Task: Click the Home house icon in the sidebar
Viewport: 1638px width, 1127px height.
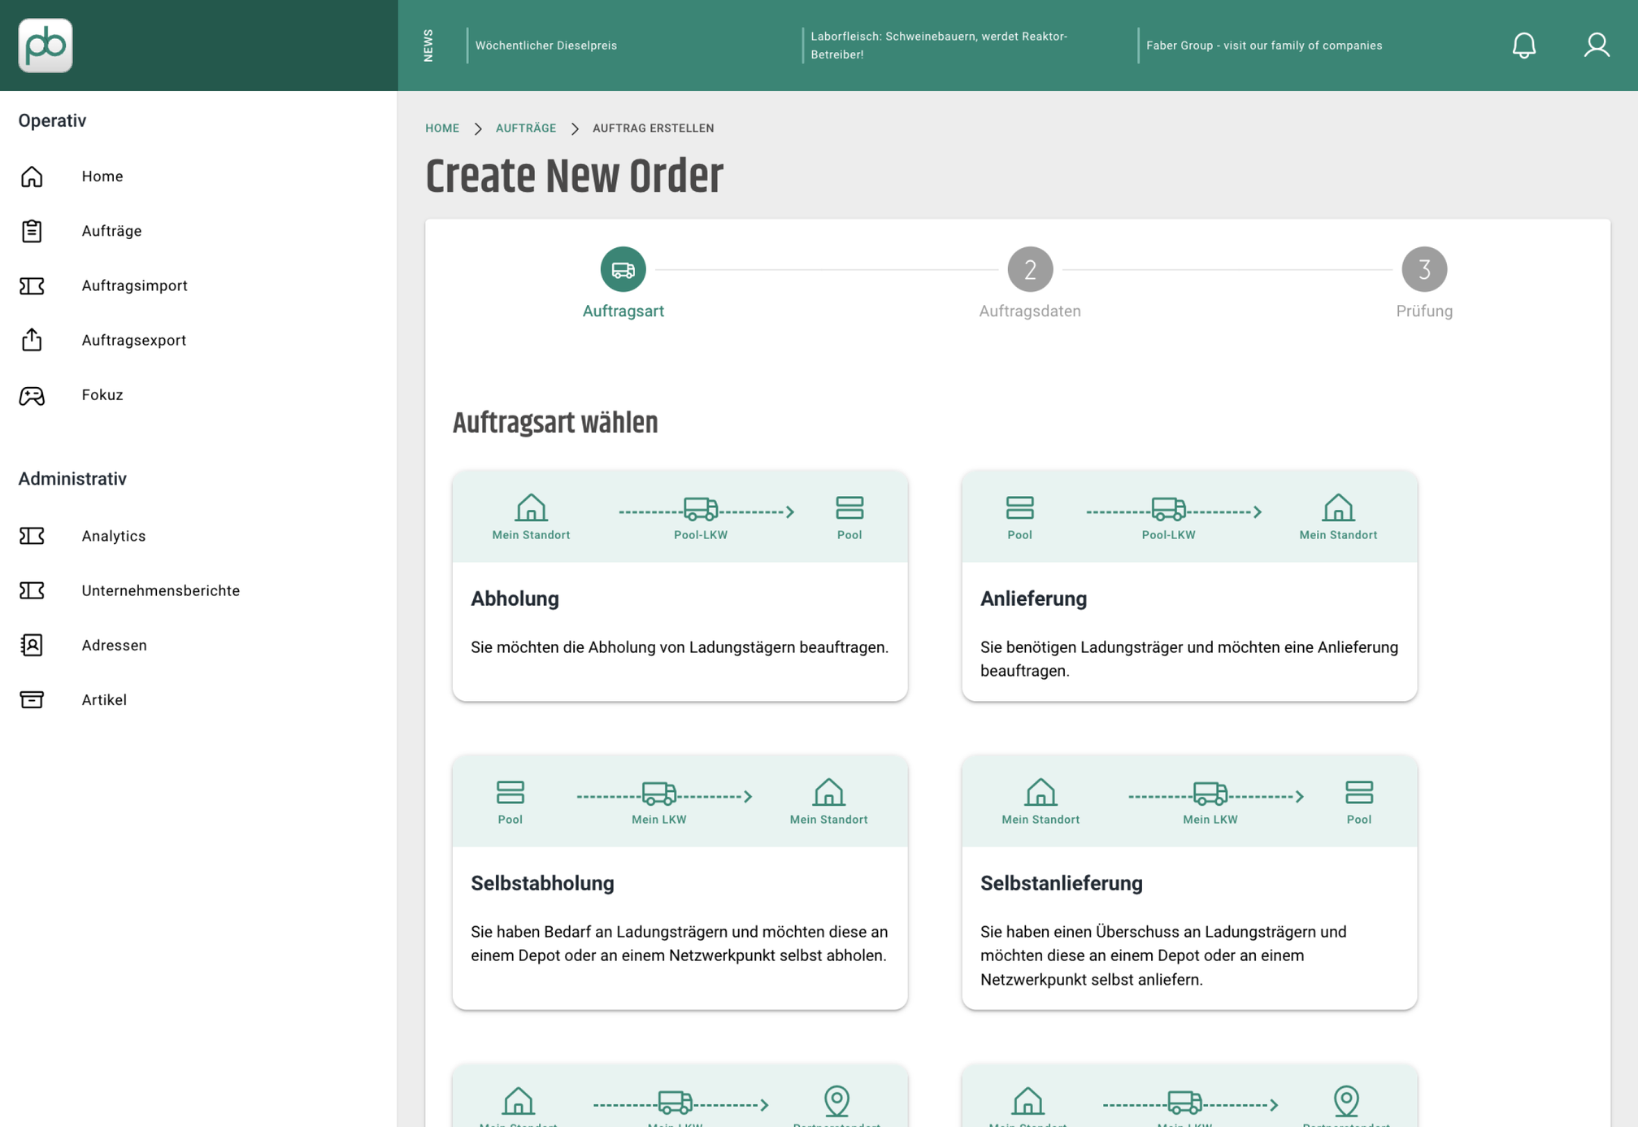Action: (x=32, y=176)
